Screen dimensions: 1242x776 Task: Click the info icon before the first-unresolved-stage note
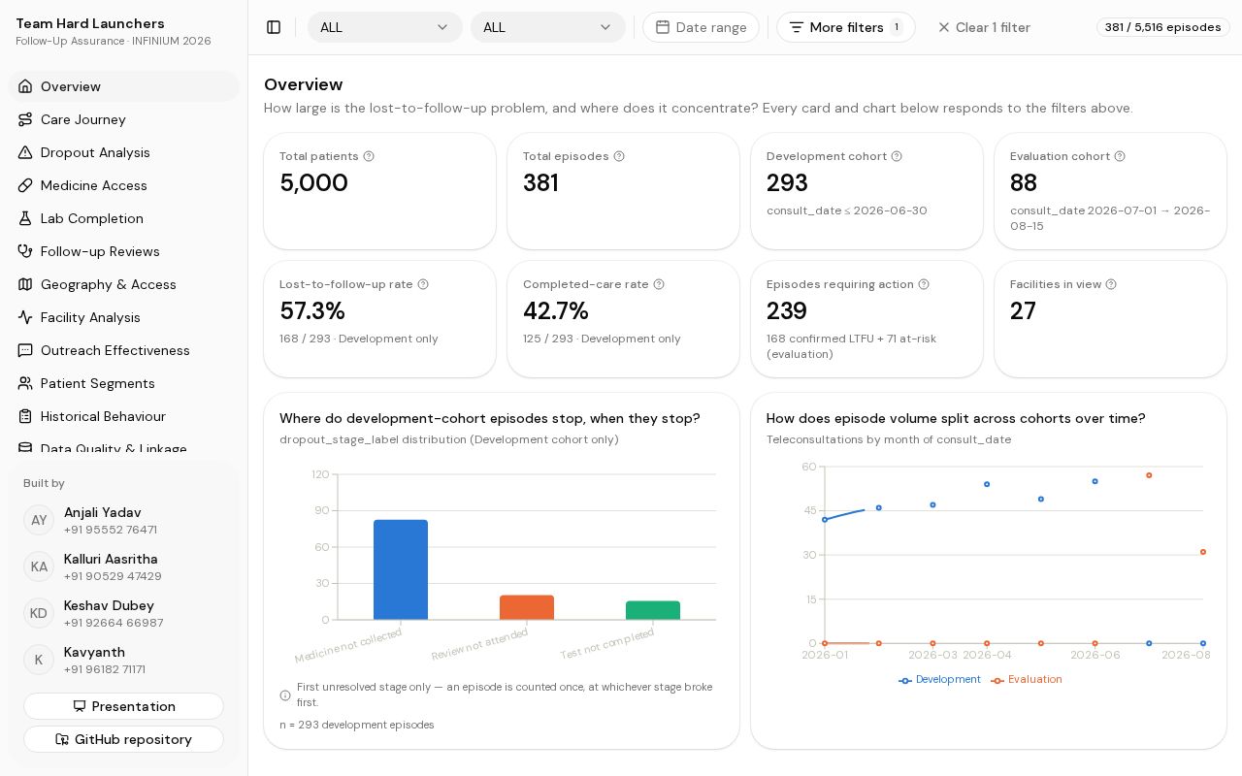(x=285, y=695)
